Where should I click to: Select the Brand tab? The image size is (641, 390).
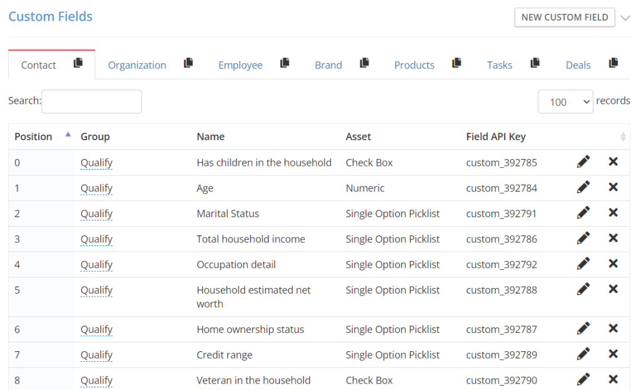(328, 65)
